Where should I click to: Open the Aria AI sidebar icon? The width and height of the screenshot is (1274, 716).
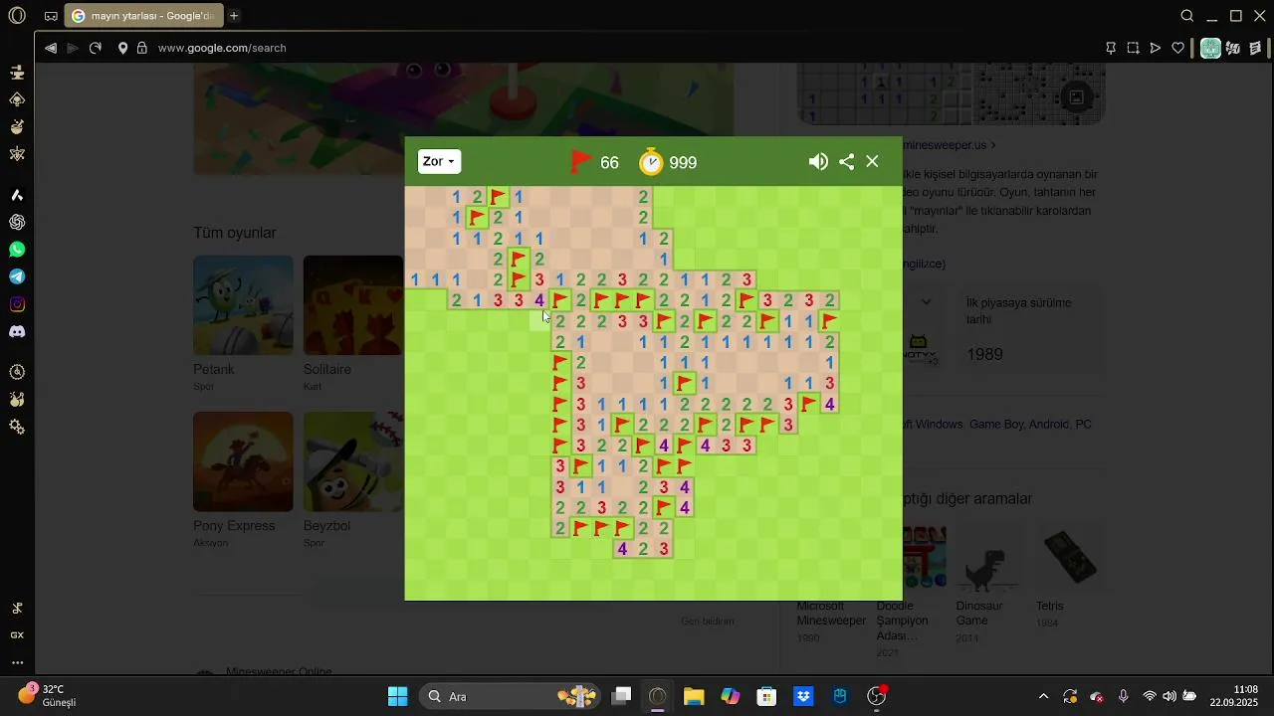click(x=17, y=195)
